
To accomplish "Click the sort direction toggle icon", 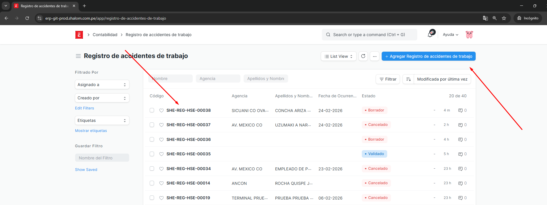I will tap(408, 79).
